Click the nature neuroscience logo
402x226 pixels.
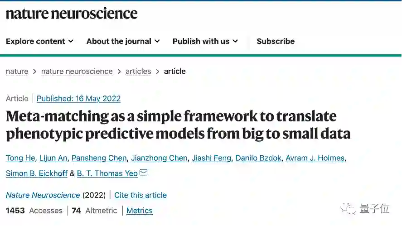coord(72,14)
